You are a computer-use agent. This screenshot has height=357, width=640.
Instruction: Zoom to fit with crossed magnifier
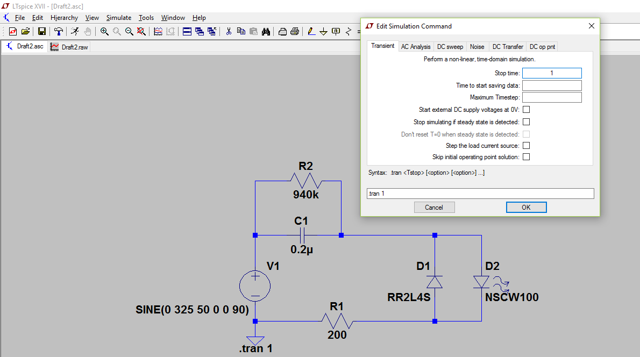click(141, 31)
